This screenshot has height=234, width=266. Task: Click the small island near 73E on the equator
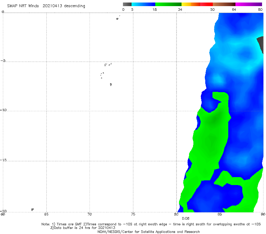point(117,19)
